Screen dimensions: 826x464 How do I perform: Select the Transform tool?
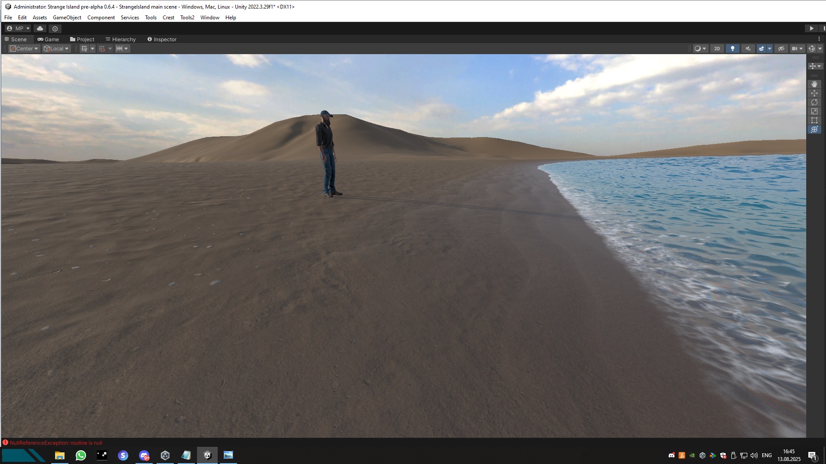pyautogui.click(x=814, y=129)
